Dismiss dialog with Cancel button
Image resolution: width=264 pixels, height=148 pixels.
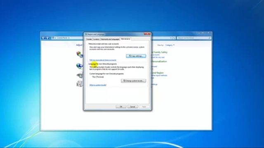tap(133, 107)
